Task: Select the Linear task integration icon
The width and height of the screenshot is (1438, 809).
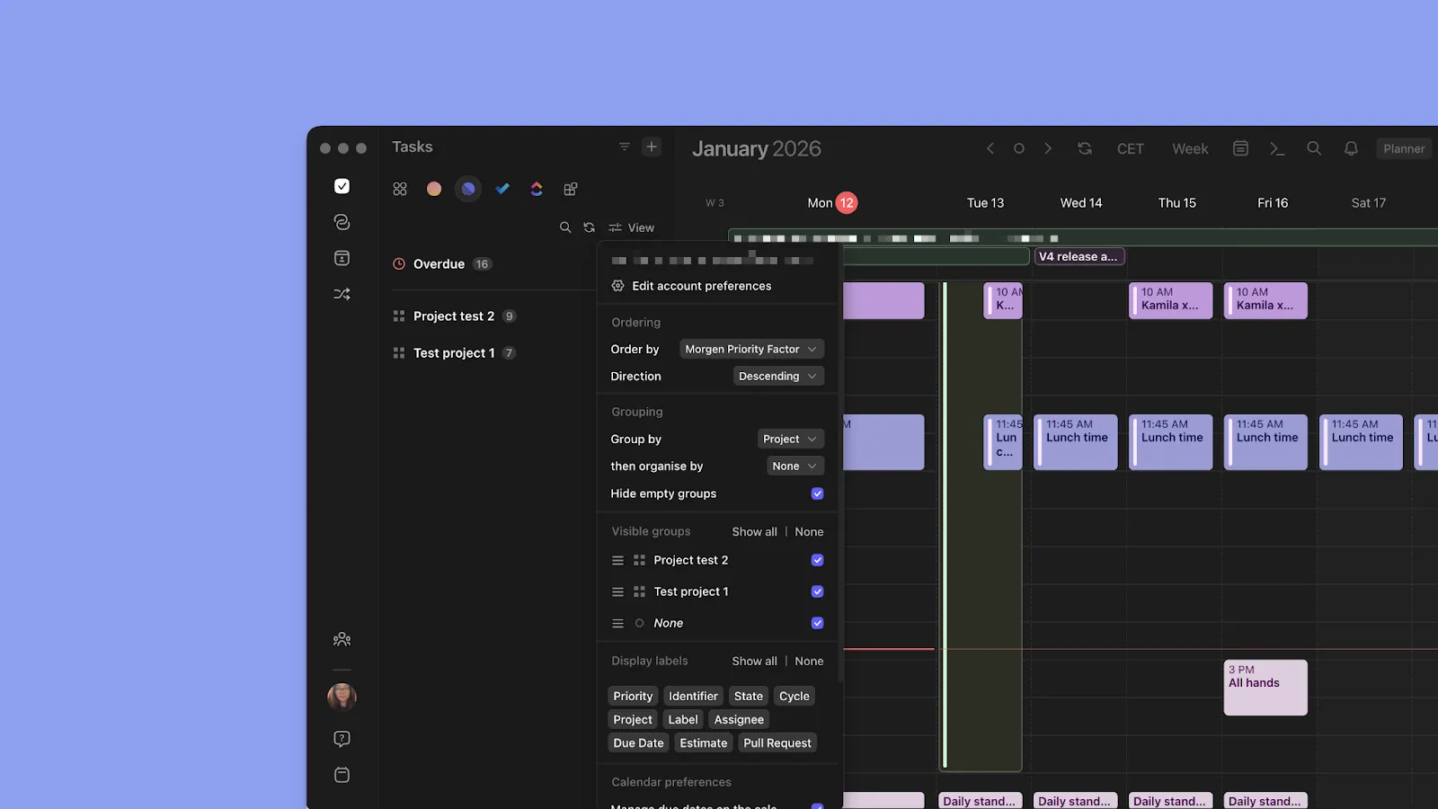Action: [x=468, y=189]
